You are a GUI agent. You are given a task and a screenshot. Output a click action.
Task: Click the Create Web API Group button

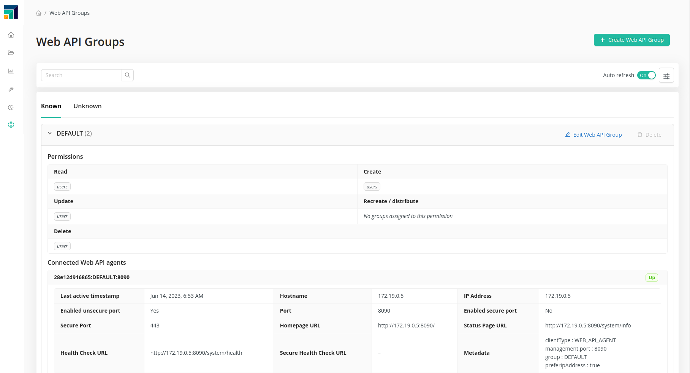pos(631,40)
